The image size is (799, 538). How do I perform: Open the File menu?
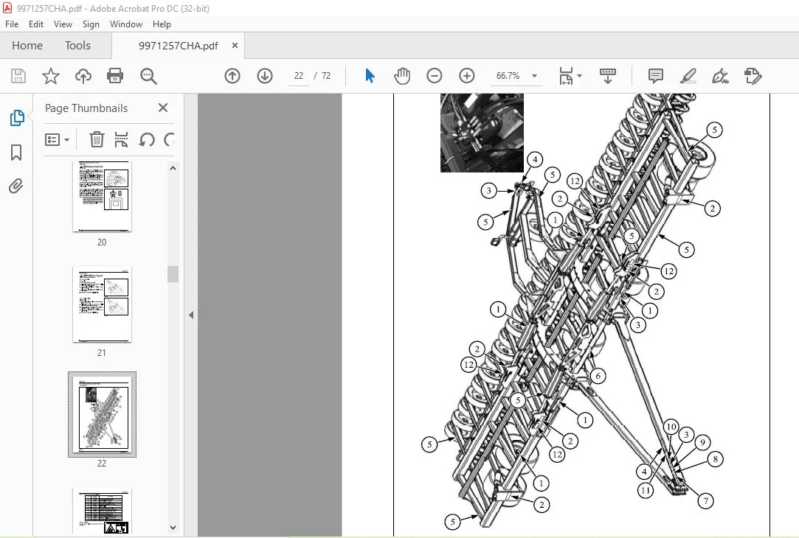(x=12, y=24)
